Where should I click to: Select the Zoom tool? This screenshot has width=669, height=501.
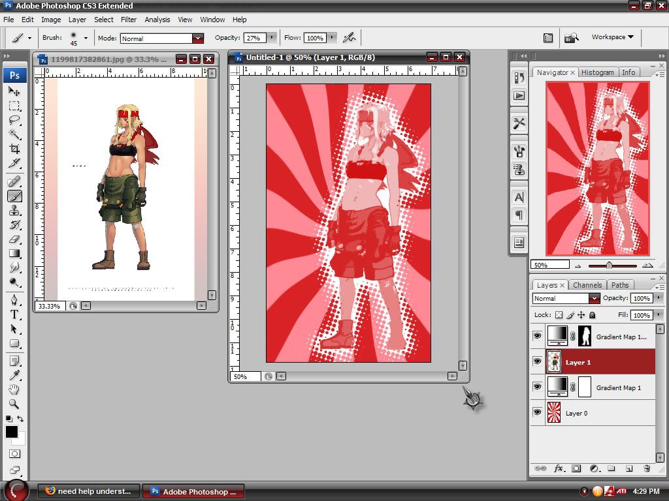click(x=14, y=404)
